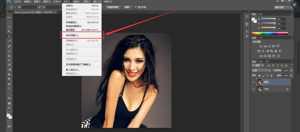This screenshot has width=300, height=132.
Task: Click the 图层 1 layer thumbnail
Action: point(259,82)
